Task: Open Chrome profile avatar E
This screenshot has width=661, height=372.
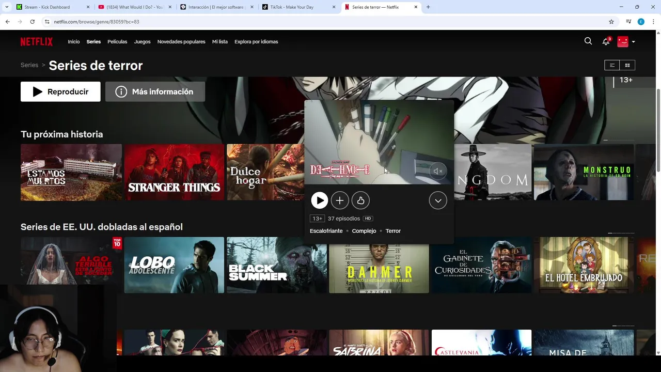Action: 641,22
